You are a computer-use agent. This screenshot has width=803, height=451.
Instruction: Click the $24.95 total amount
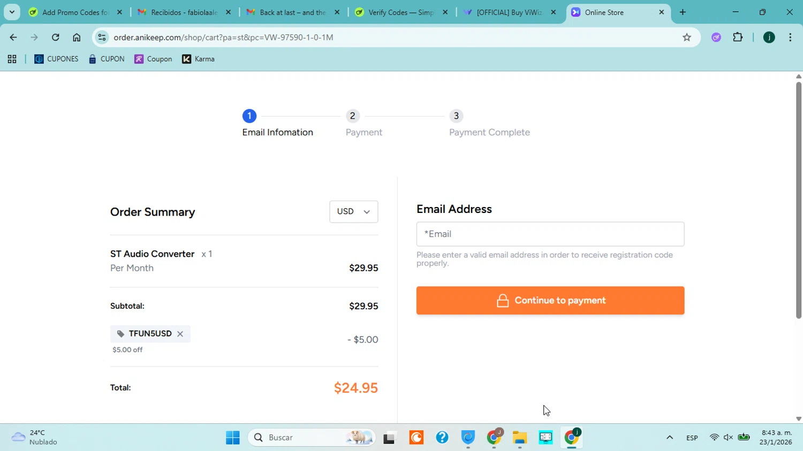click(355, 388)
